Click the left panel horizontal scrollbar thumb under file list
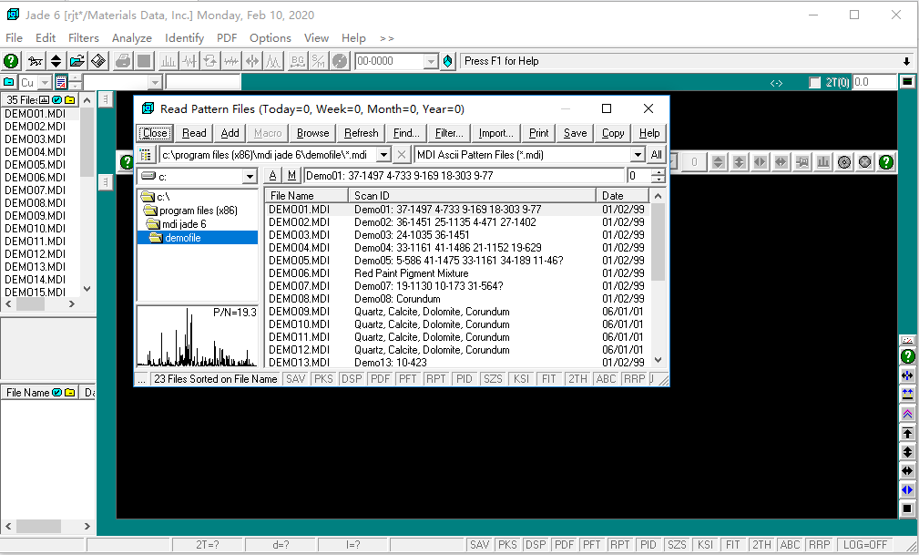The image size is (919, 555). (x=30, y=303)
